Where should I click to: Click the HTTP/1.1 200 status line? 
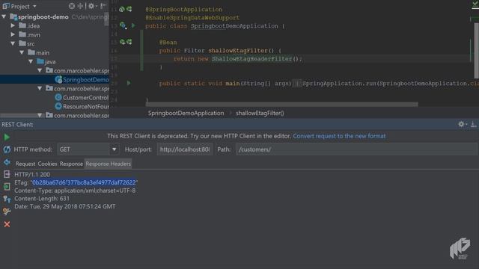[x=32, y=174]
